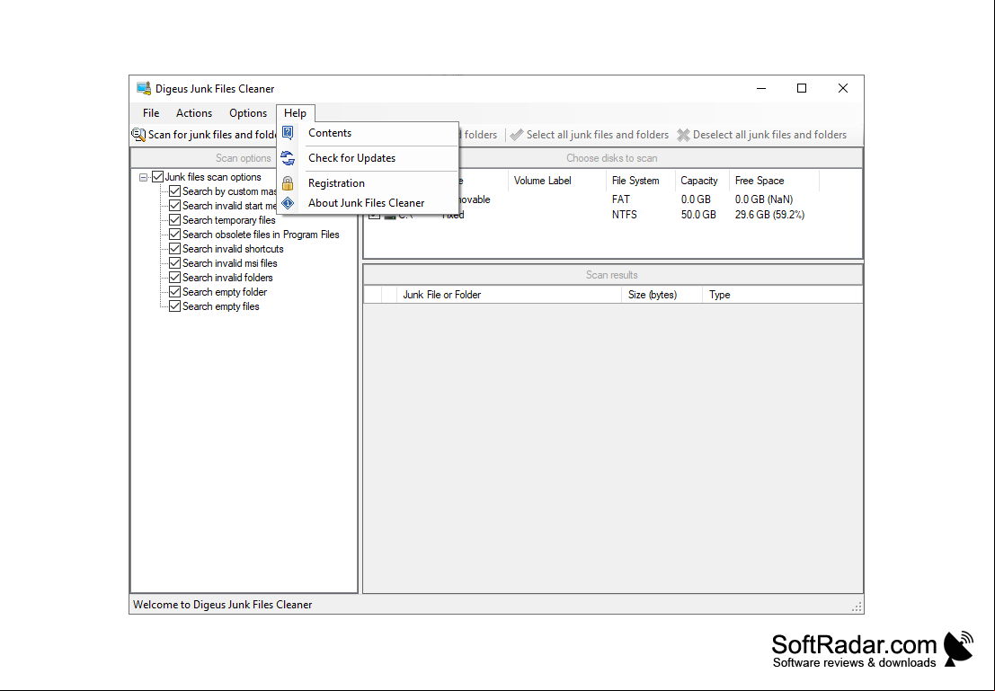Click Scan for junk files and folders
The height and width of the screenshot is (691, 995).
204,135
